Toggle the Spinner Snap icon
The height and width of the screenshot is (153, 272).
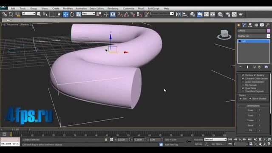[x=139, y=14]
